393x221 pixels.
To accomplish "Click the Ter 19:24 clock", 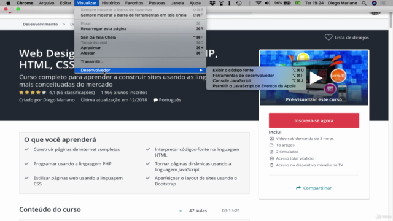I will coord(314,3).
